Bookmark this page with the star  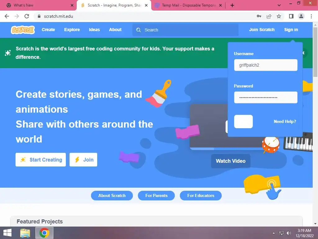[279, 16]
